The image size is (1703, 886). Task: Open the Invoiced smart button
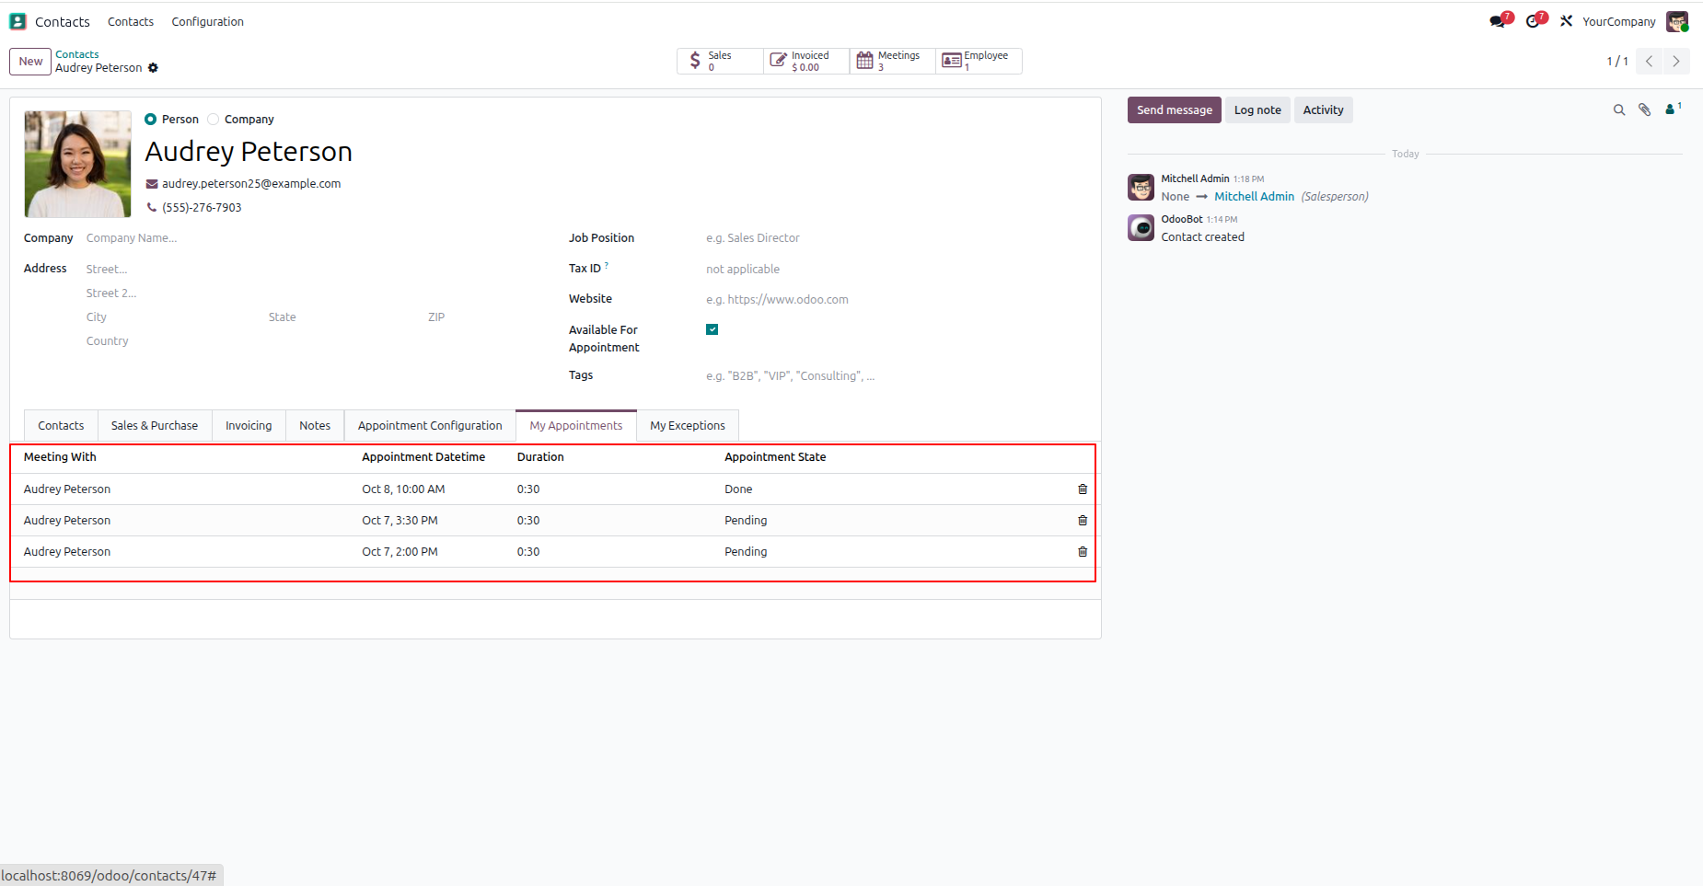[806, 61]
